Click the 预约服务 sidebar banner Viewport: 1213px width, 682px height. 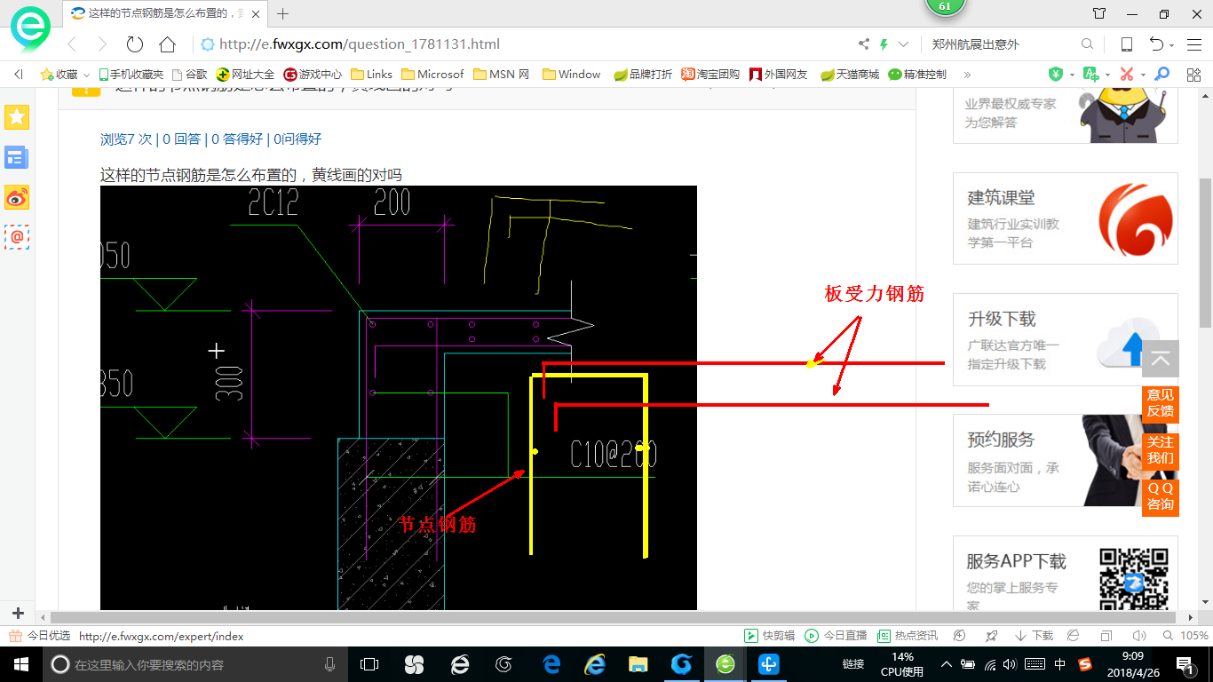1066,461
